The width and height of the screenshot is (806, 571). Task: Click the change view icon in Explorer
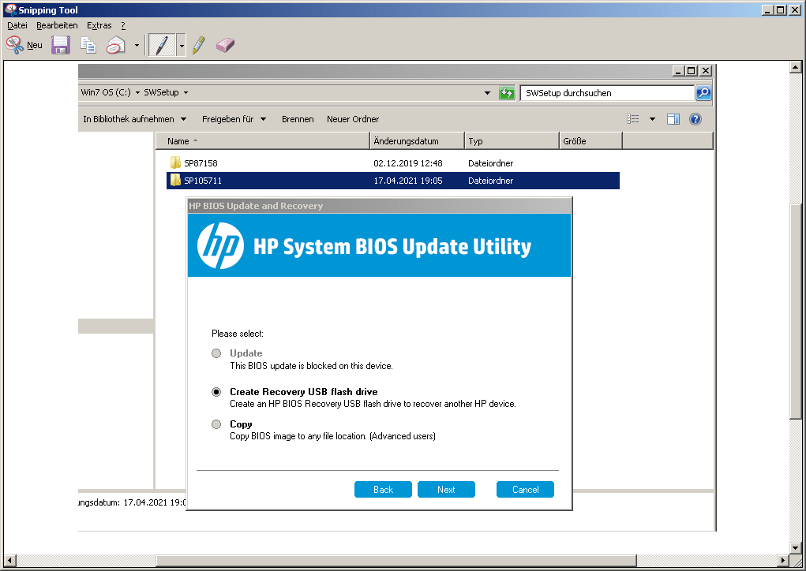[x=633, y=119]
